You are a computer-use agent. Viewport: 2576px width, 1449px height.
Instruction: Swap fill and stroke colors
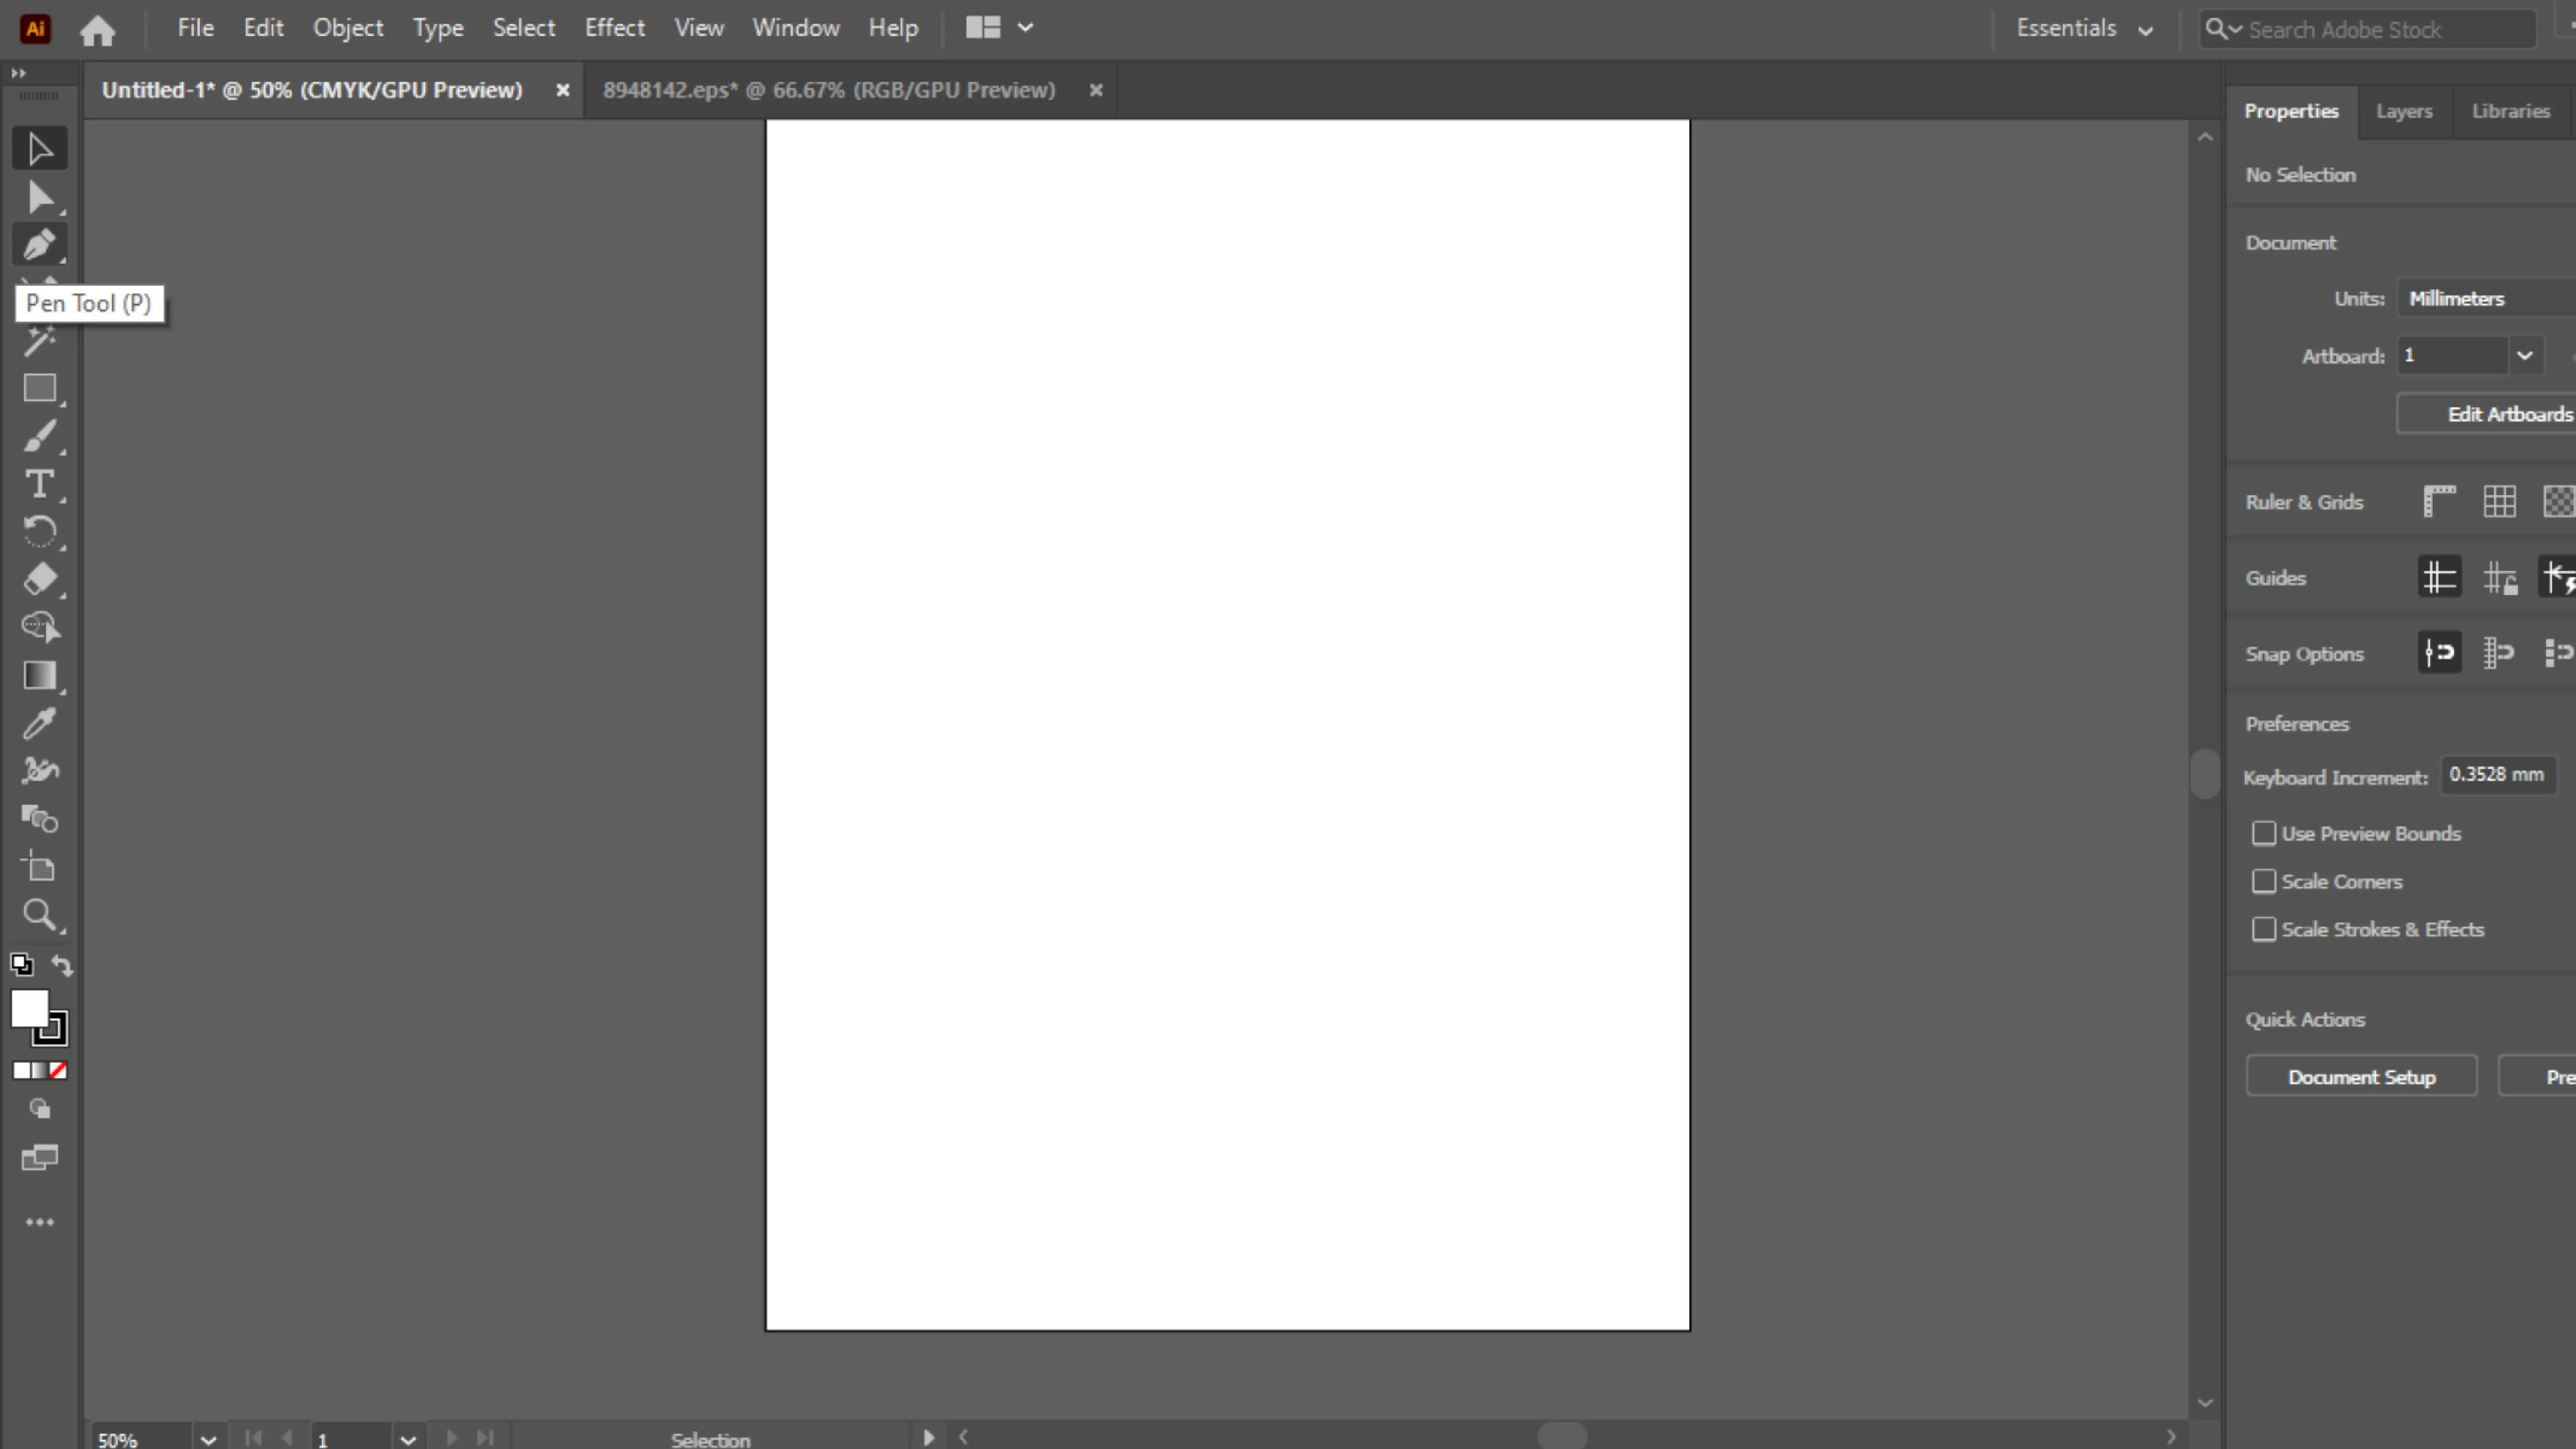tap(62, 965)
